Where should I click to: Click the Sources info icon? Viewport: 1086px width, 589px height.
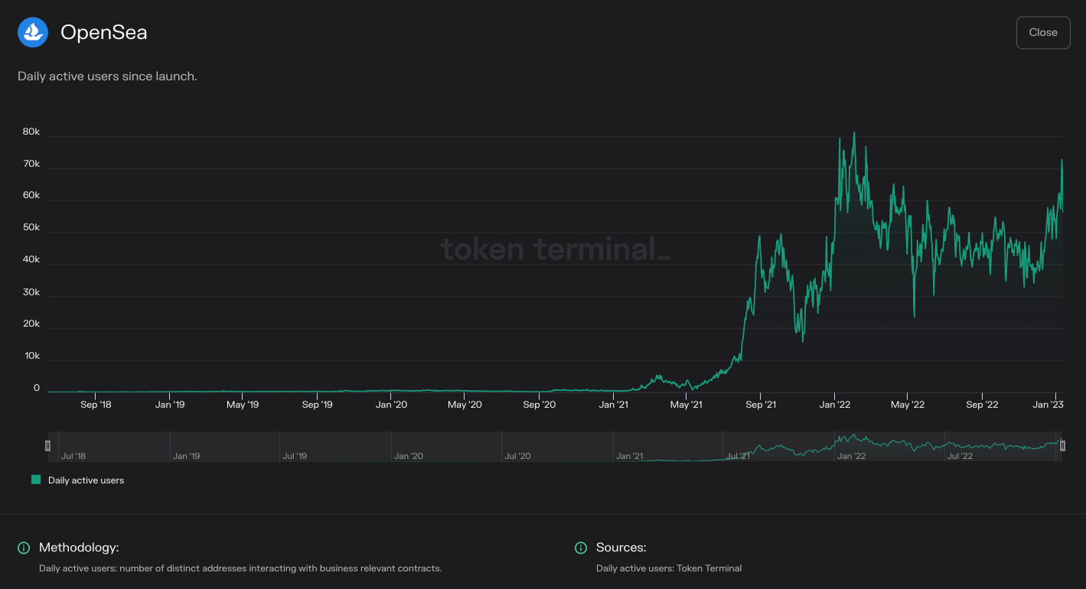(581, 548)
